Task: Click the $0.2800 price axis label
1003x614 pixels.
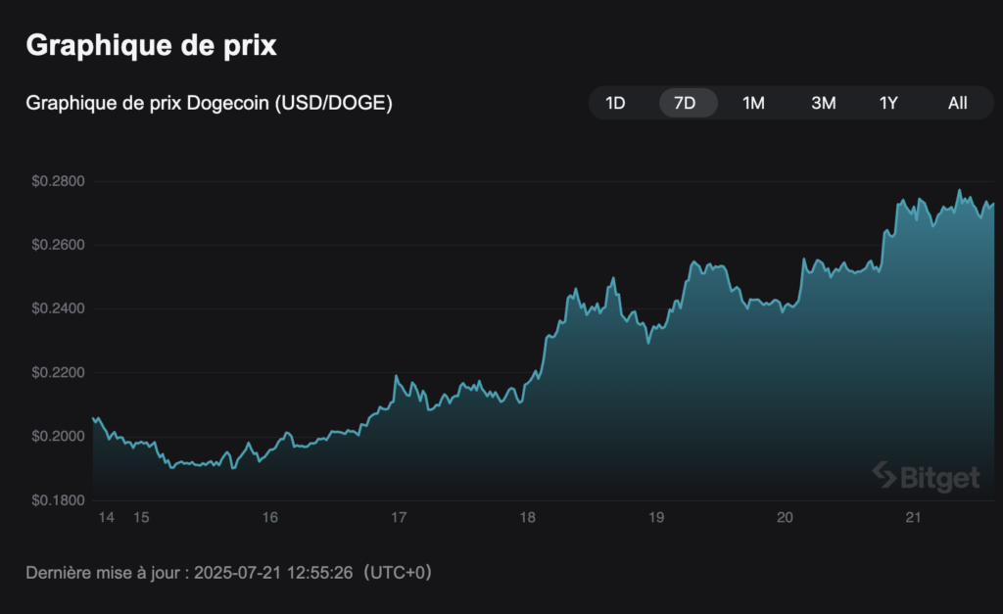Action: 61,181
